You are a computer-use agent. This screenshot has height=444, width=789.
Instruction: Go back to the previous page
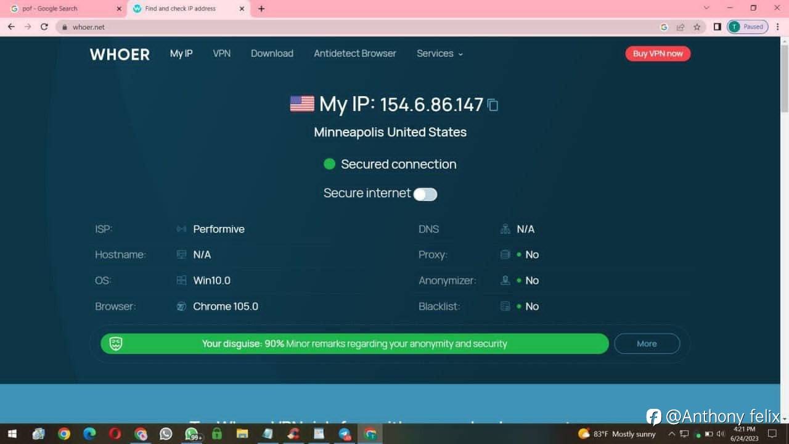click(x=11, y=27)
